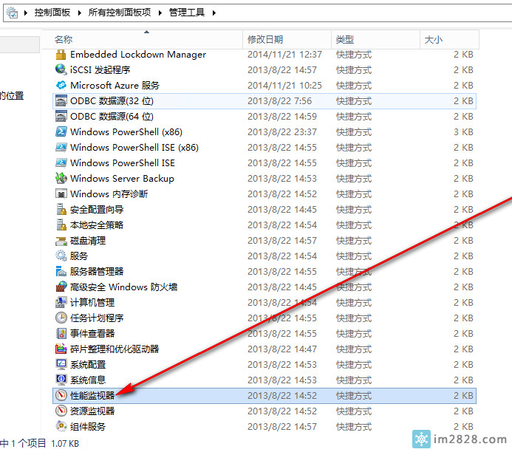Go to 所有控制面板项 breadcrumb

(x=120, y=13)
